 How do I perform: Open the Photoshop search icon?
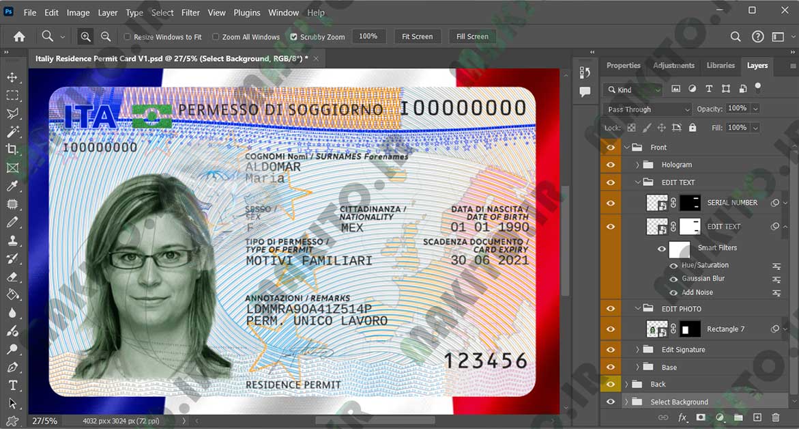(736, 37)
